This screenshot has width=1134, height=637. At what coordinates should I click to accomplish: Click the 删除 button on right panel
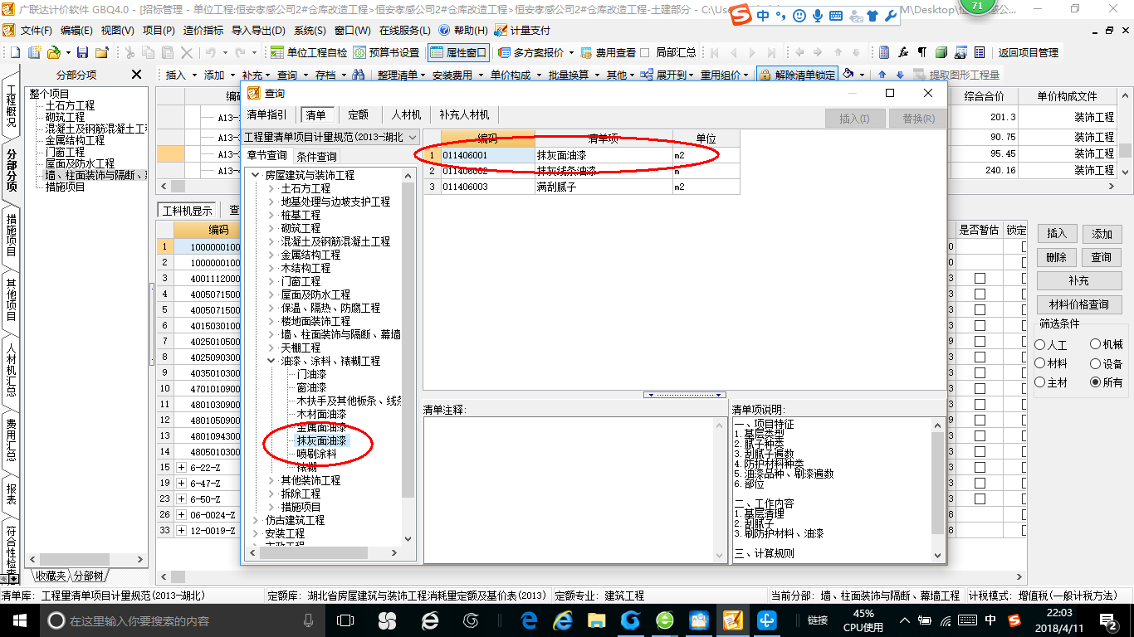pyautogui.click(x=1057, y=257)
